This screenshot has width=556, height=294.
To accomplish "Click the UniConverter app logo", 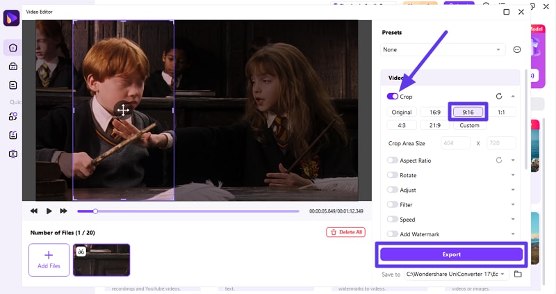I will [x=11, y=18].
